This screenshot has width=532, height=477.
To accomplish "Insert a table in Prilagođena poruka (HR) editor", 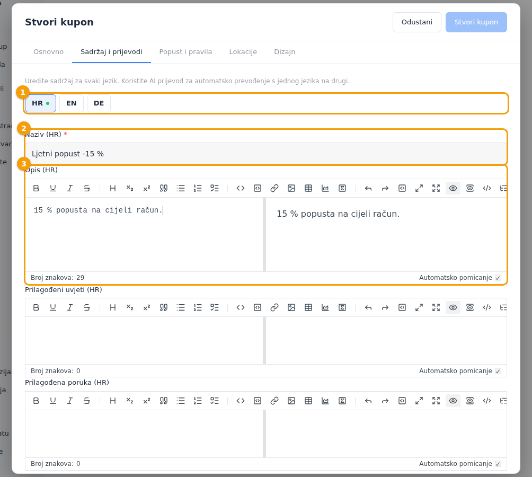I will [308, 401].
